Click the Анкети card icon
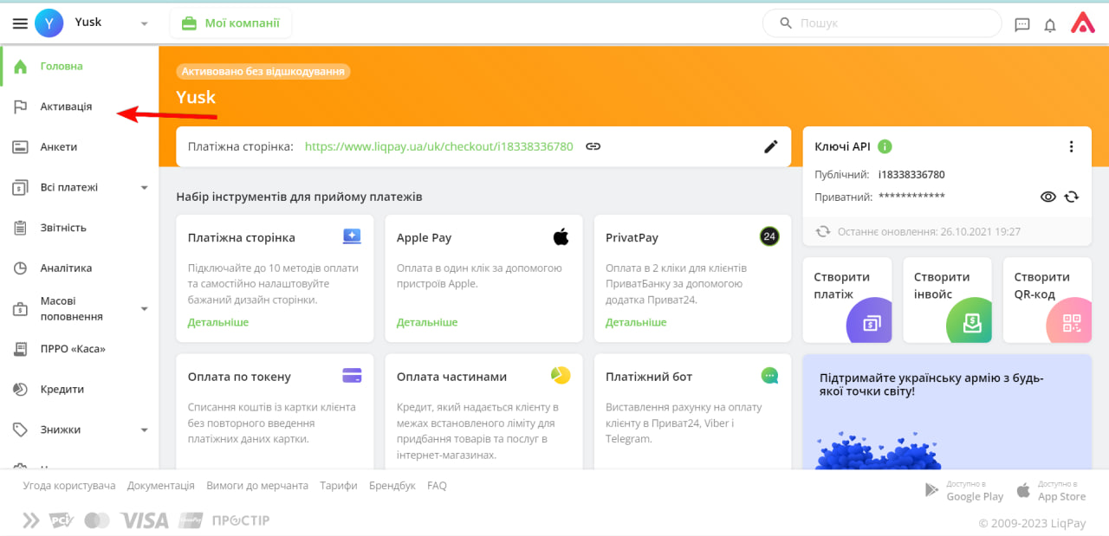 21,147
